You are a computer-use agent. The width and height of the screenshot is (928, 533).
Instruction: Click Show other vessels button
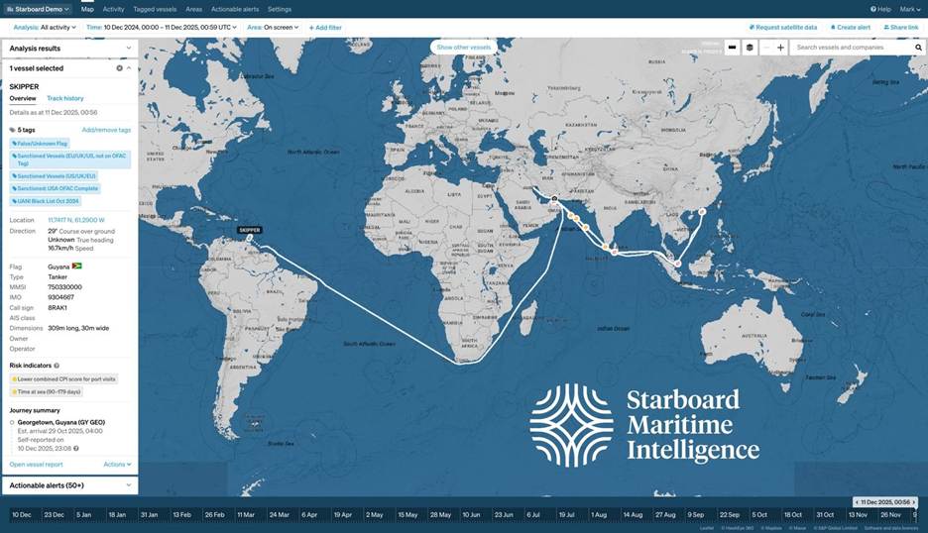point(463,48)
